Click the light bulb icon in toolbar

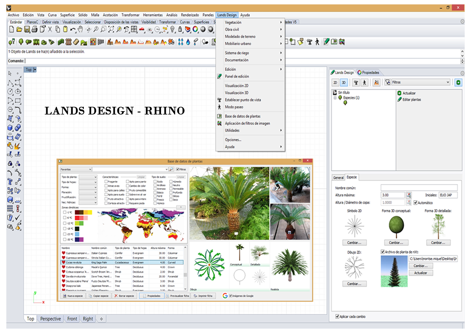tap(172, 29)
